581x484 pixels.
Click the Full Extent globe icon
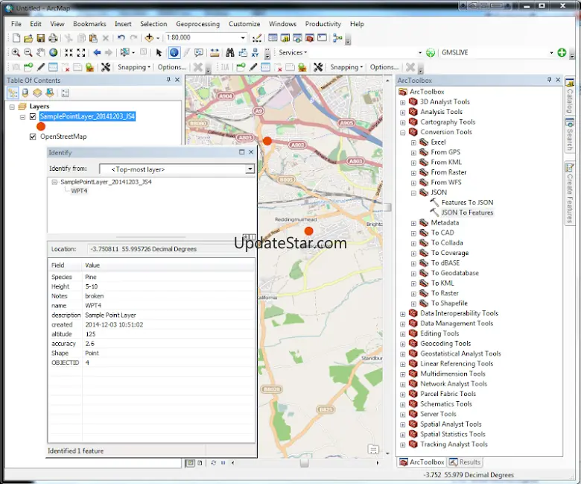(54, 53)
